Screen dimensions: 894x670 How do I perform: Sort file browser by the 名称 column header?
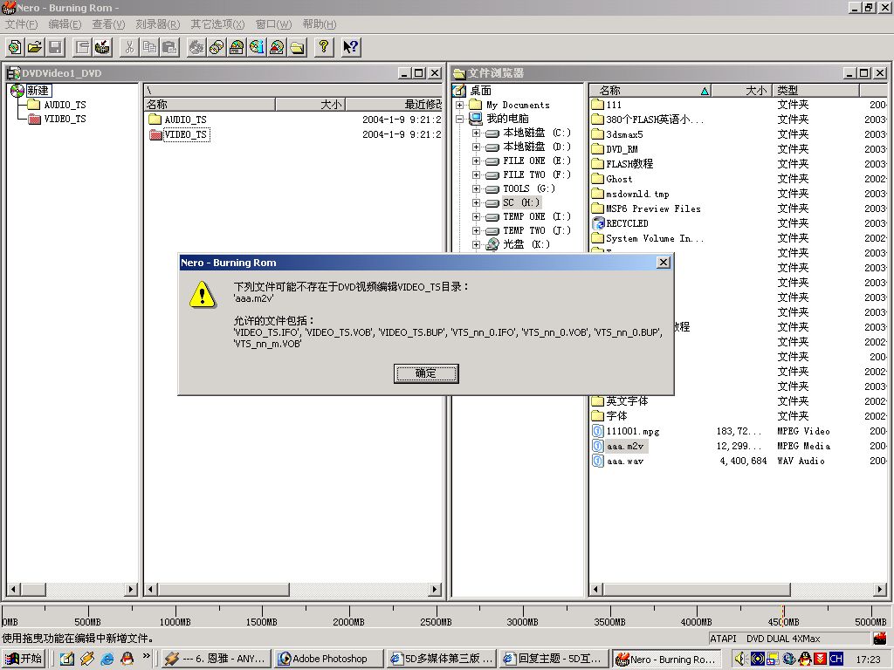[x=650, y=90]
